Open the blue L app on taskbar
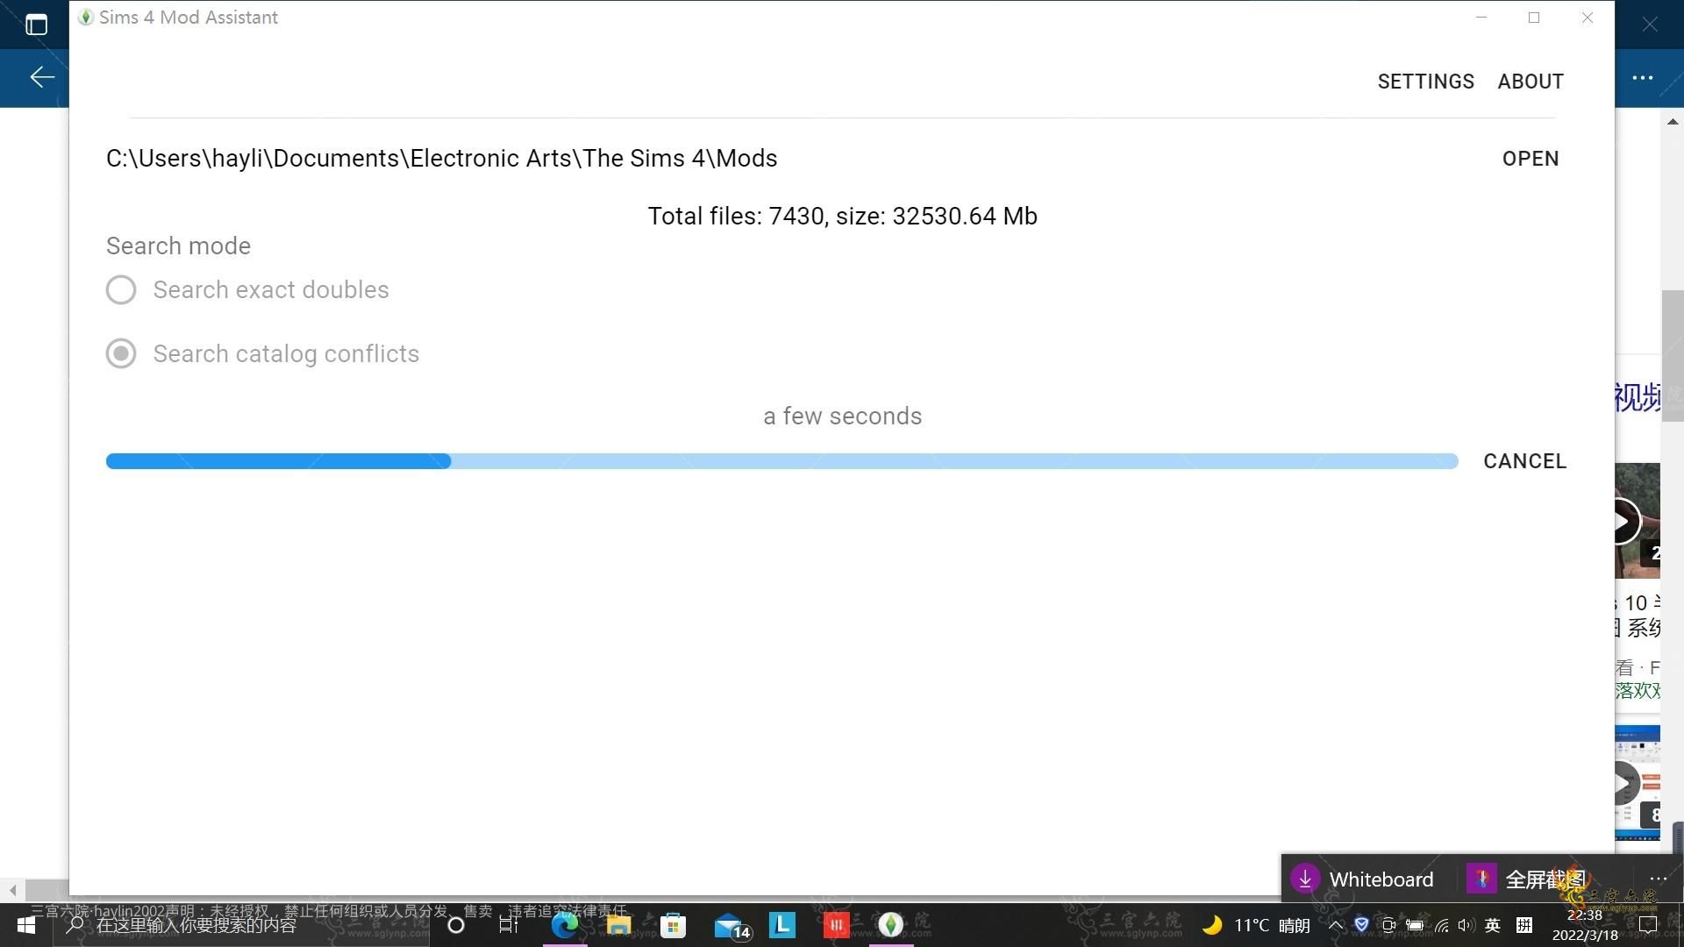Image resolution: width=1684 pixels, height=947 pixels. [781, 925]
